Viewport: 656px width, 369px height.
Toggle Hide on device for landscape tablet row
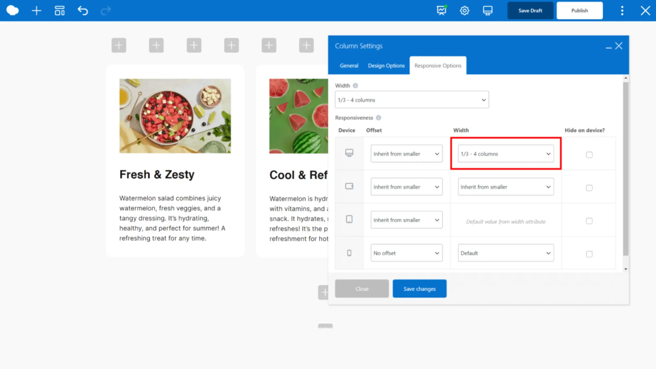pos(589,188)
